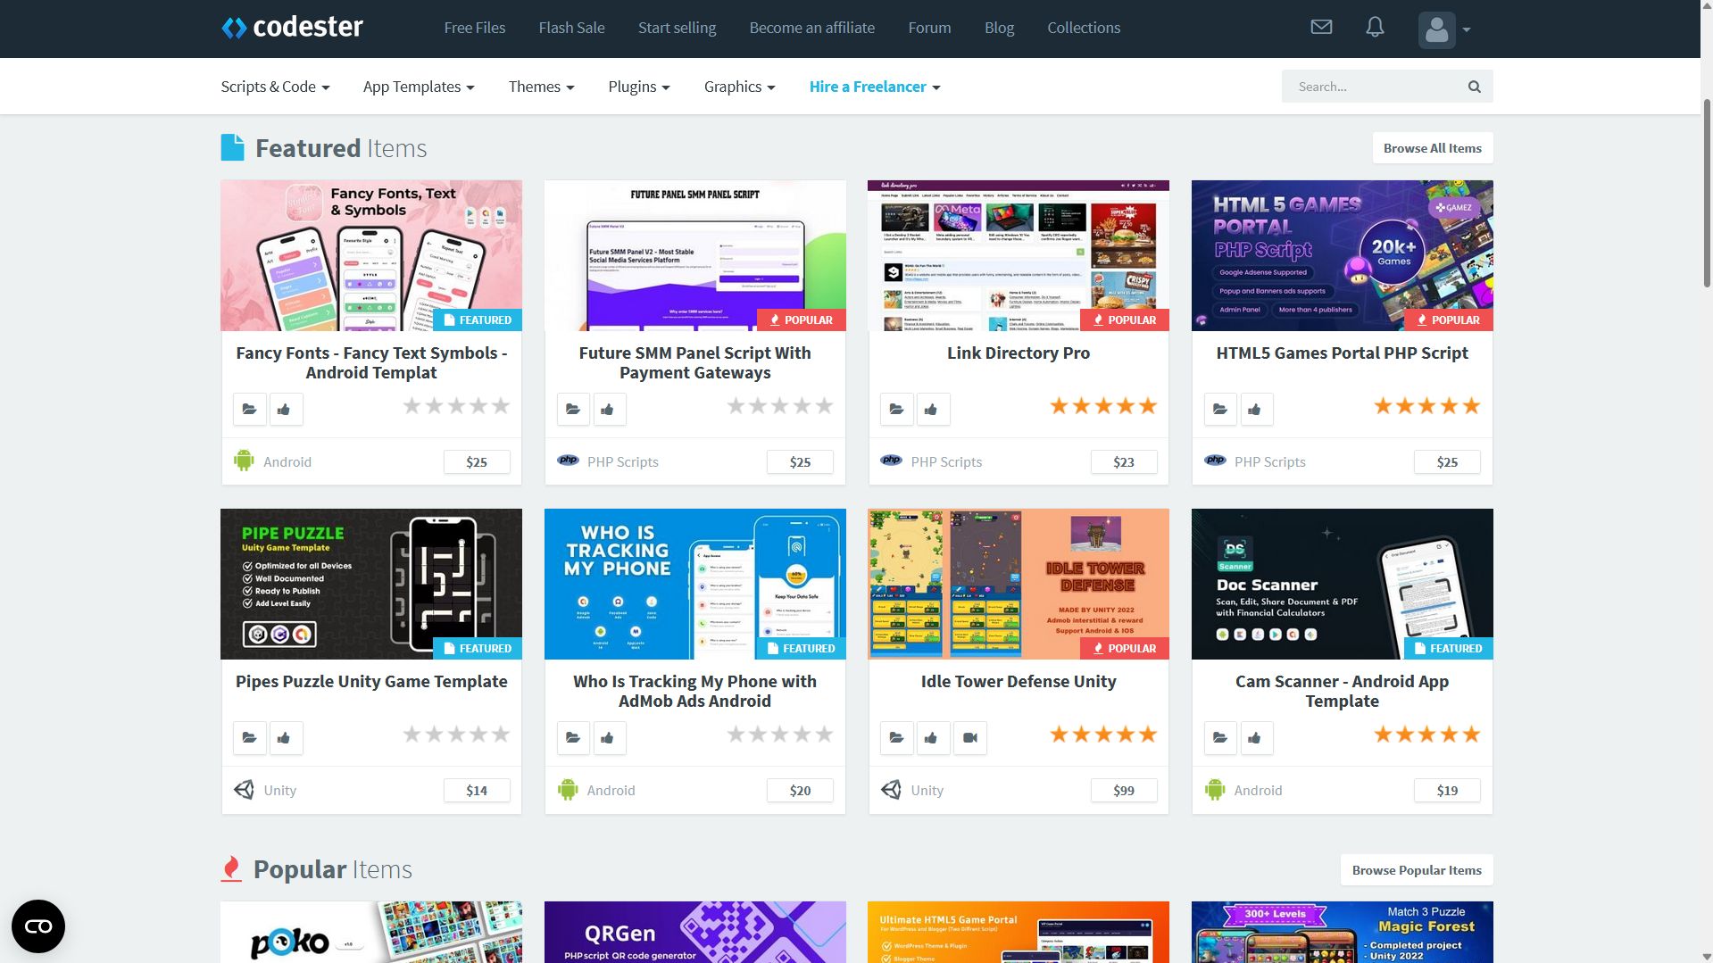1713x963 pixels.
Task: Like the Future SMM Panel script
Action: pos(609,409)
